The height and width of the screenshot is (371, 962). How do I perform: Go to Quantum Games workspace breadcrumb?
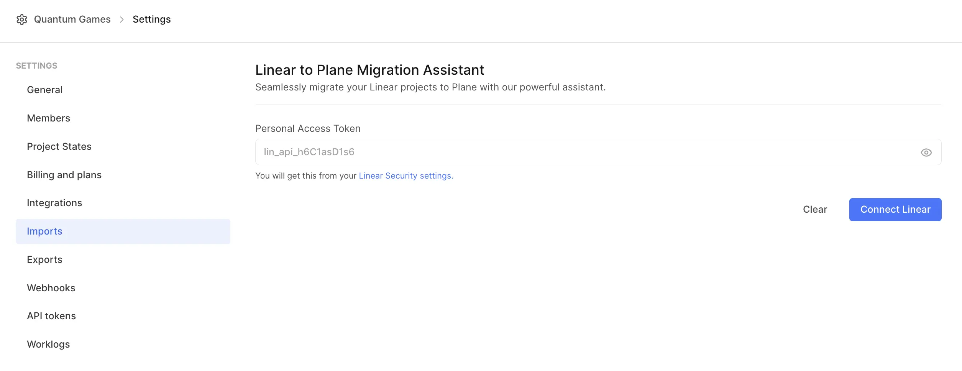click(x=72, y=20)
